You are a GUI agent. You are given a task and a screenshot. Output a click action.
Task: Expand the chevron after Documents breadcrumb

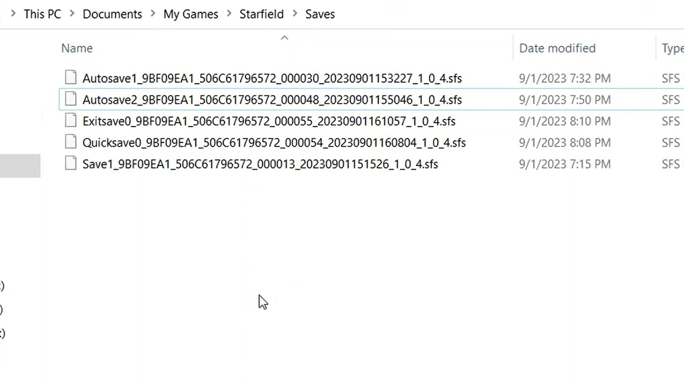click(153, 14)
